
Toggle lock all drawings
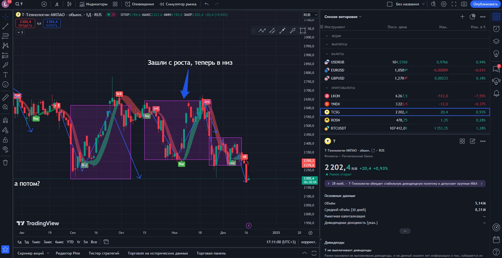click(5, 140)
